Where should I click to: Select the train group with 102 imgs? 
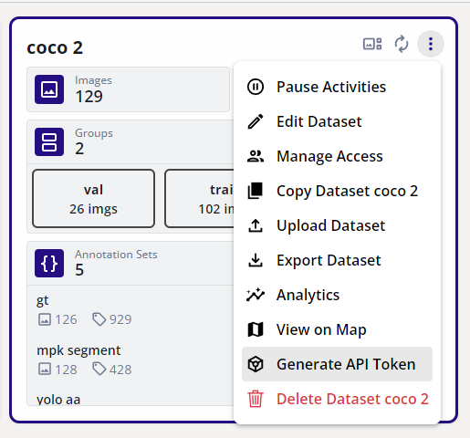[x=199, y=199]
